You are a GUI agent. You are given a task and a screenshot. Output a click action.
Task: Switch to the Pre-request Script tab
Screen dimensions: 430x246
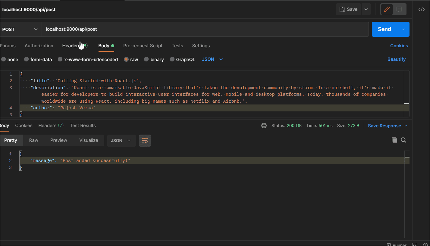(x=143, y=46)
